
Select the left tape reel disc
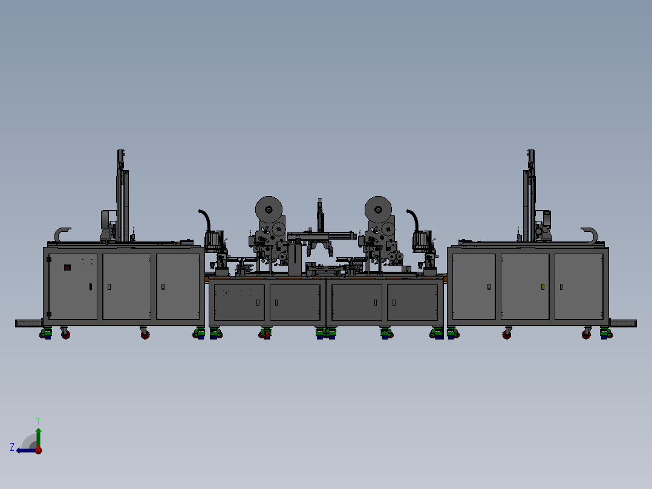(269, 210)
